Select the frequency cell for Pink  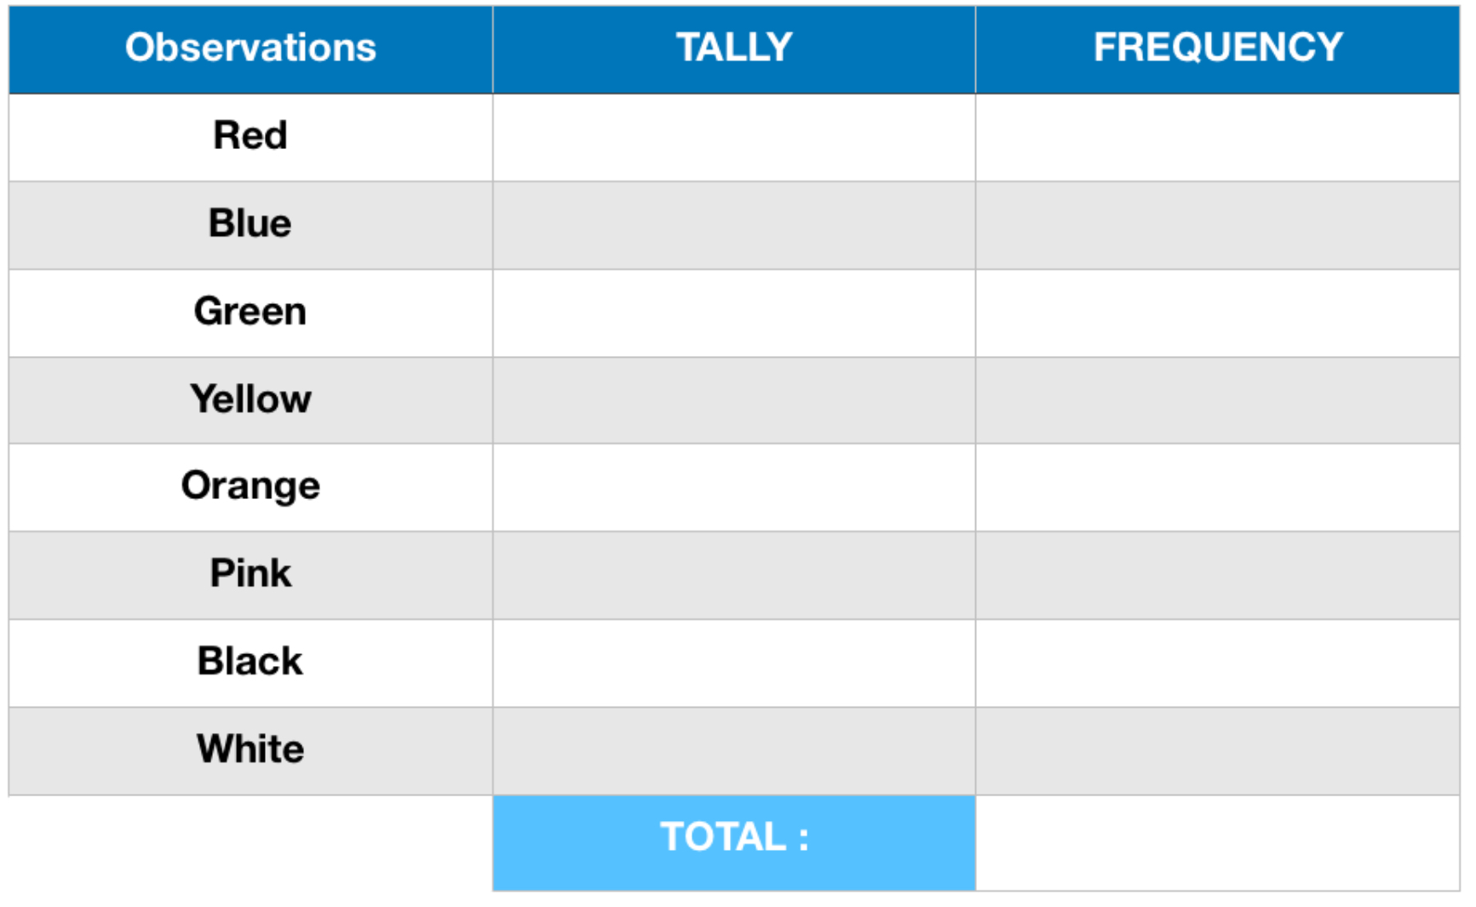[x=1218, y=576]
